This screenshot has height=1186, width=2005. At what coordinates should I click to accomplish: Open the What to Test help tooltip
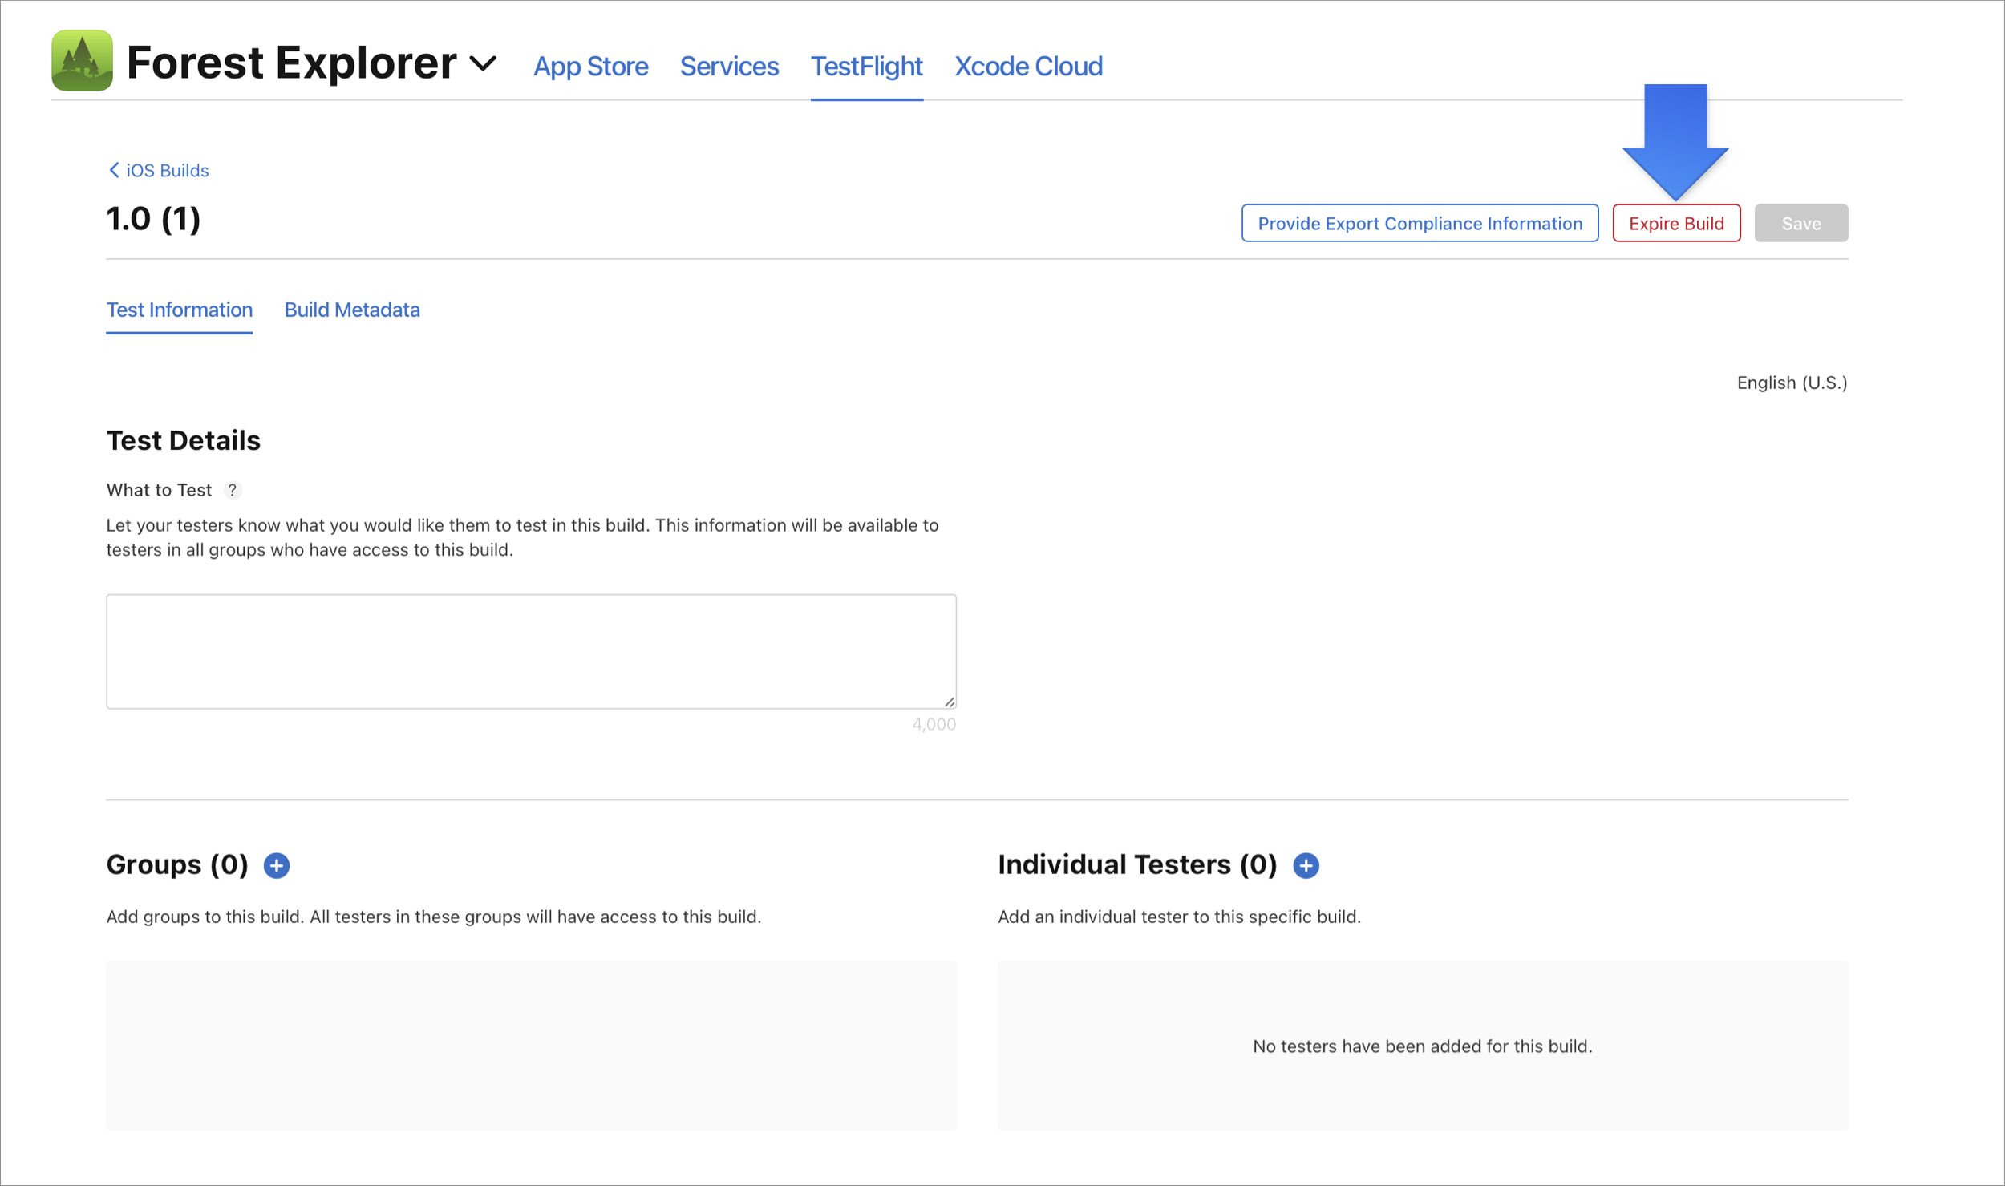tap(233, 490)
